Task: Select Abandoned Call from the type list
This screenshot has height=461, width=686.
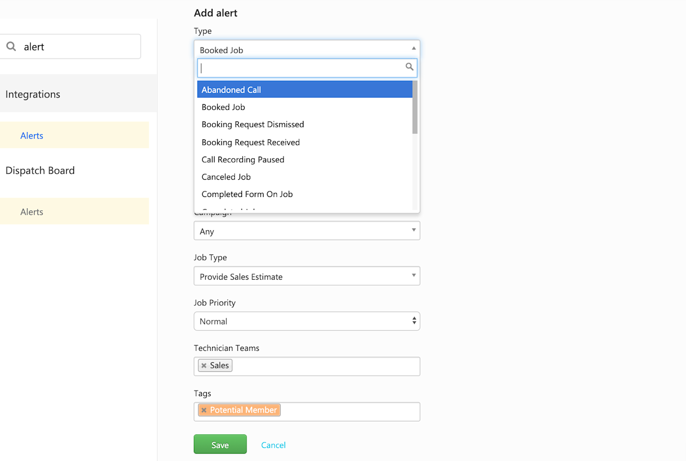Action: click(231, 90)
